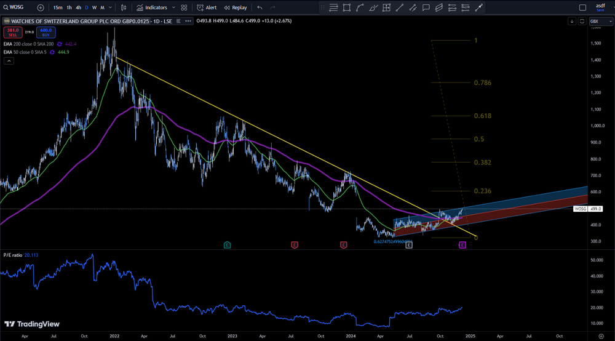Click the 381.0 SELL button
This screenshot has width=615, height=341.
(12, 32)
